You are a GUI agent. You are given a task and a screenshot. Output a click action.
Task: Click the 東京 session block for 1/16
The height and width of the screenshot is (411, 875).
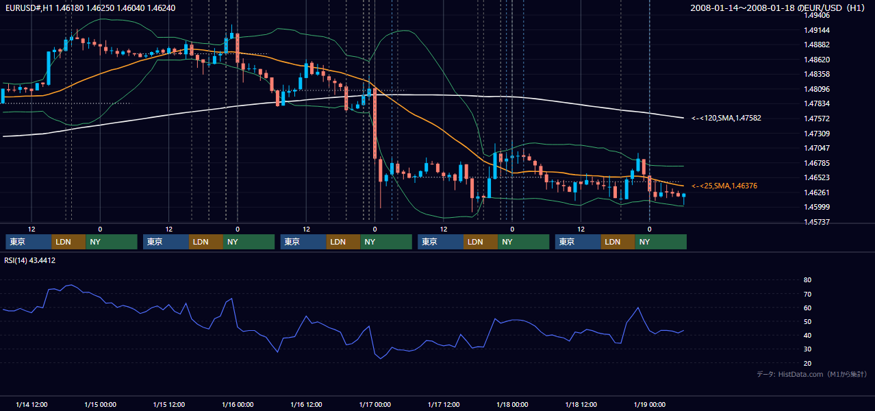[304, 242]
